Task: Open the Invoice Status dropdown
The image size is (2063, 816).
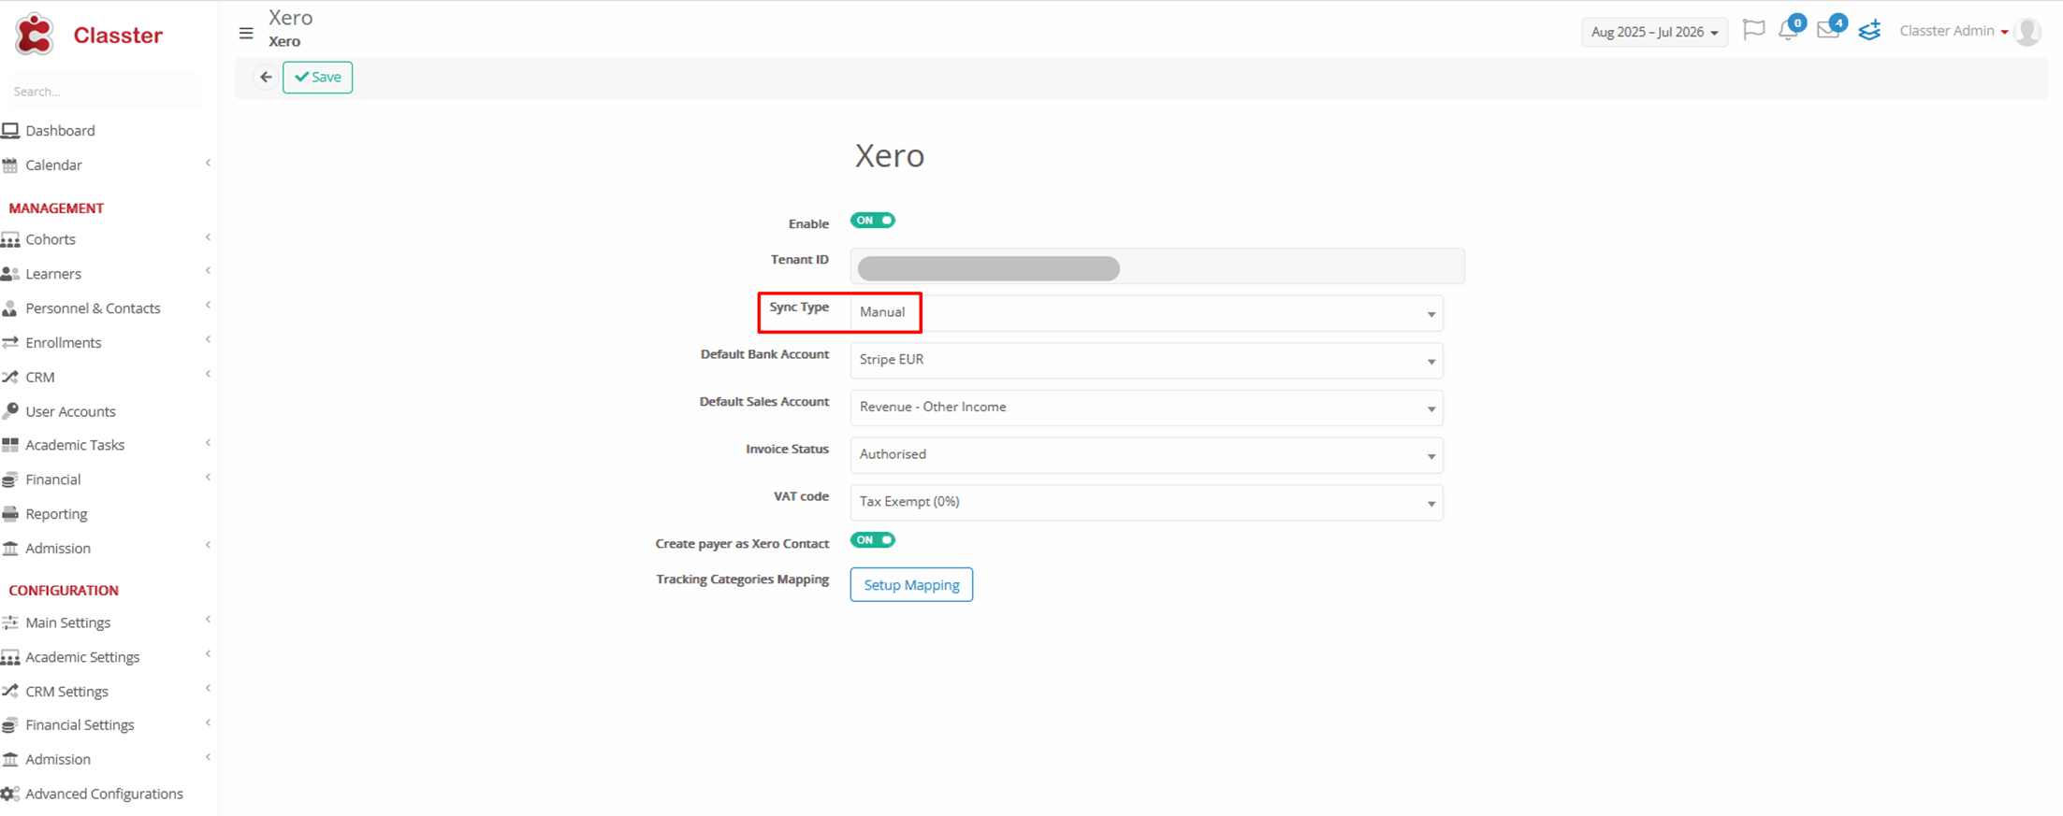Action: pyautogui.click(x=1146, y=455)
